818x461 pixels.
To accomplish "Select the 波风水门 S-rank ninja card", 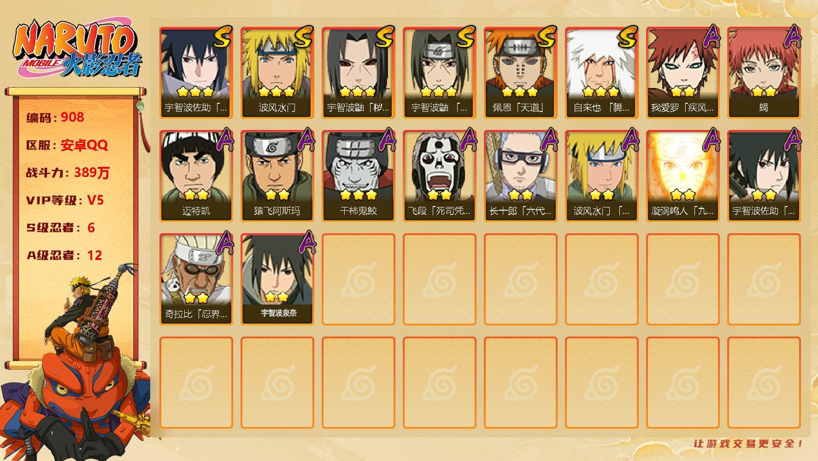I will click(x=277, y=73).
